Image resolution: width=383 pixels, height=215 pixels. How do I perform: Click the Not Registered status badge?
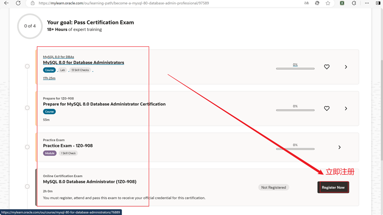[274, 187]
